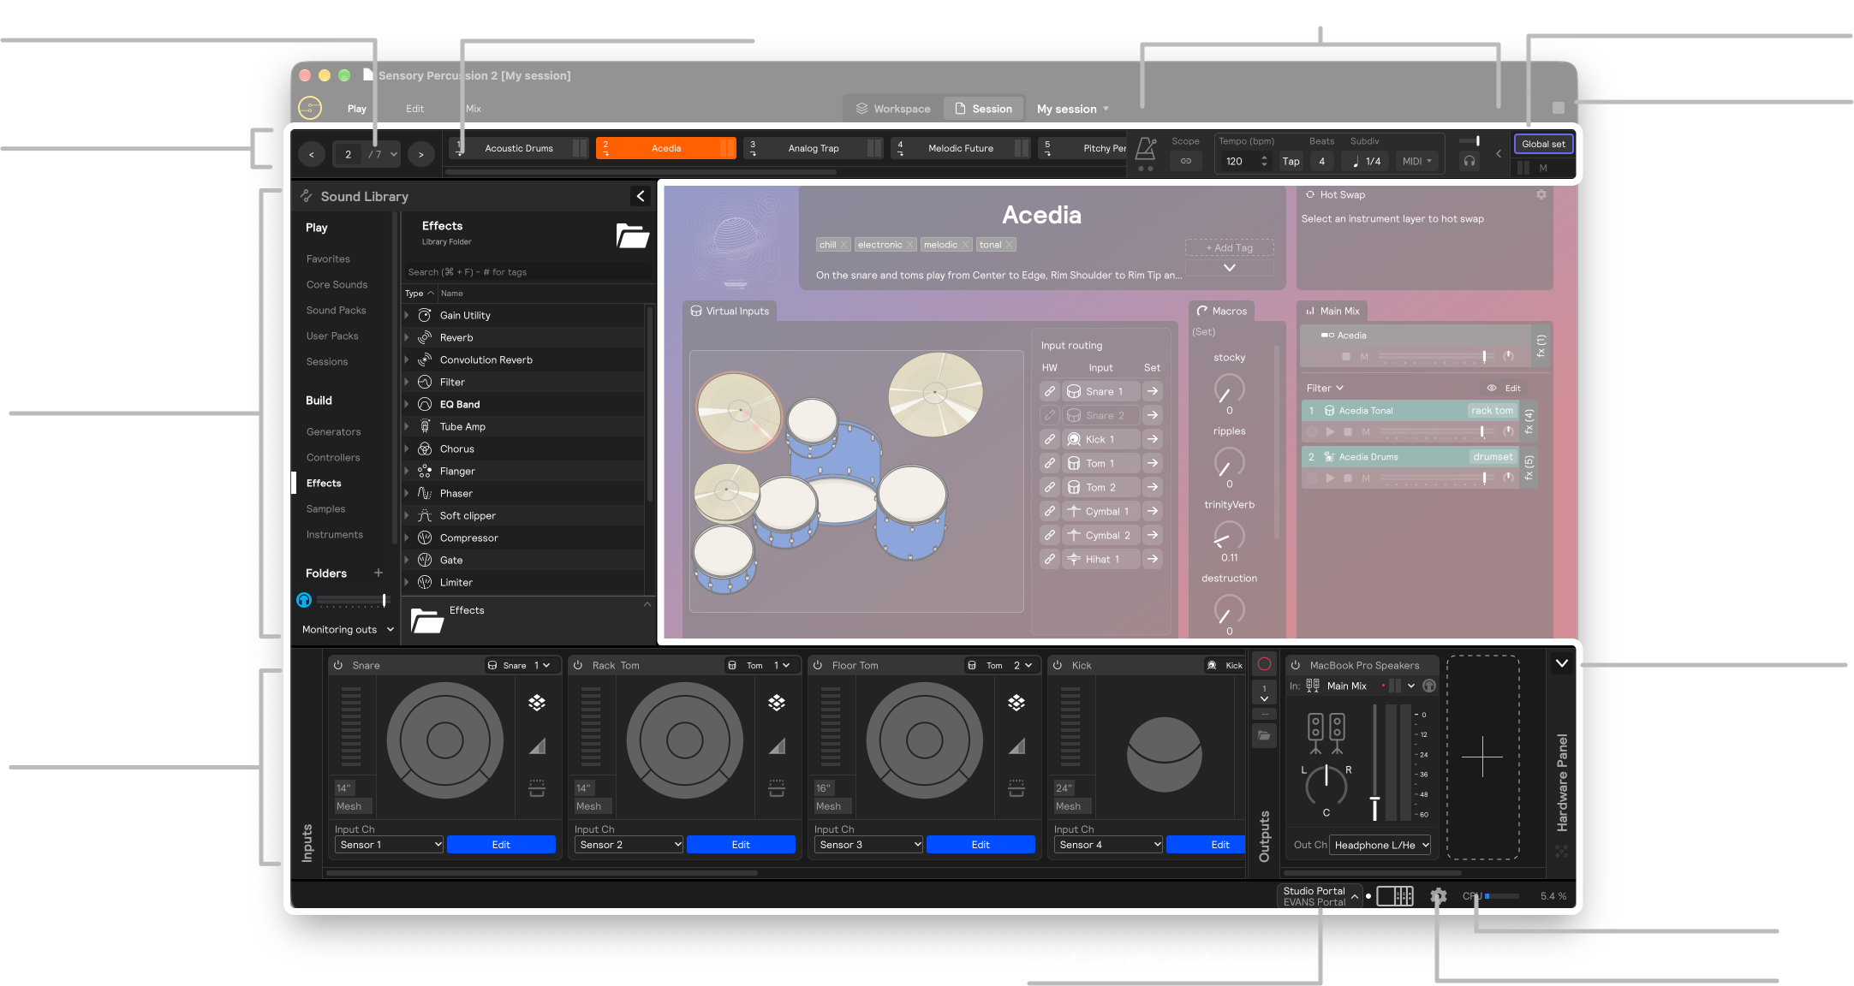Open the folder icon below record button
This screenshot has width=1854, height=986.
click(1264, 735)
